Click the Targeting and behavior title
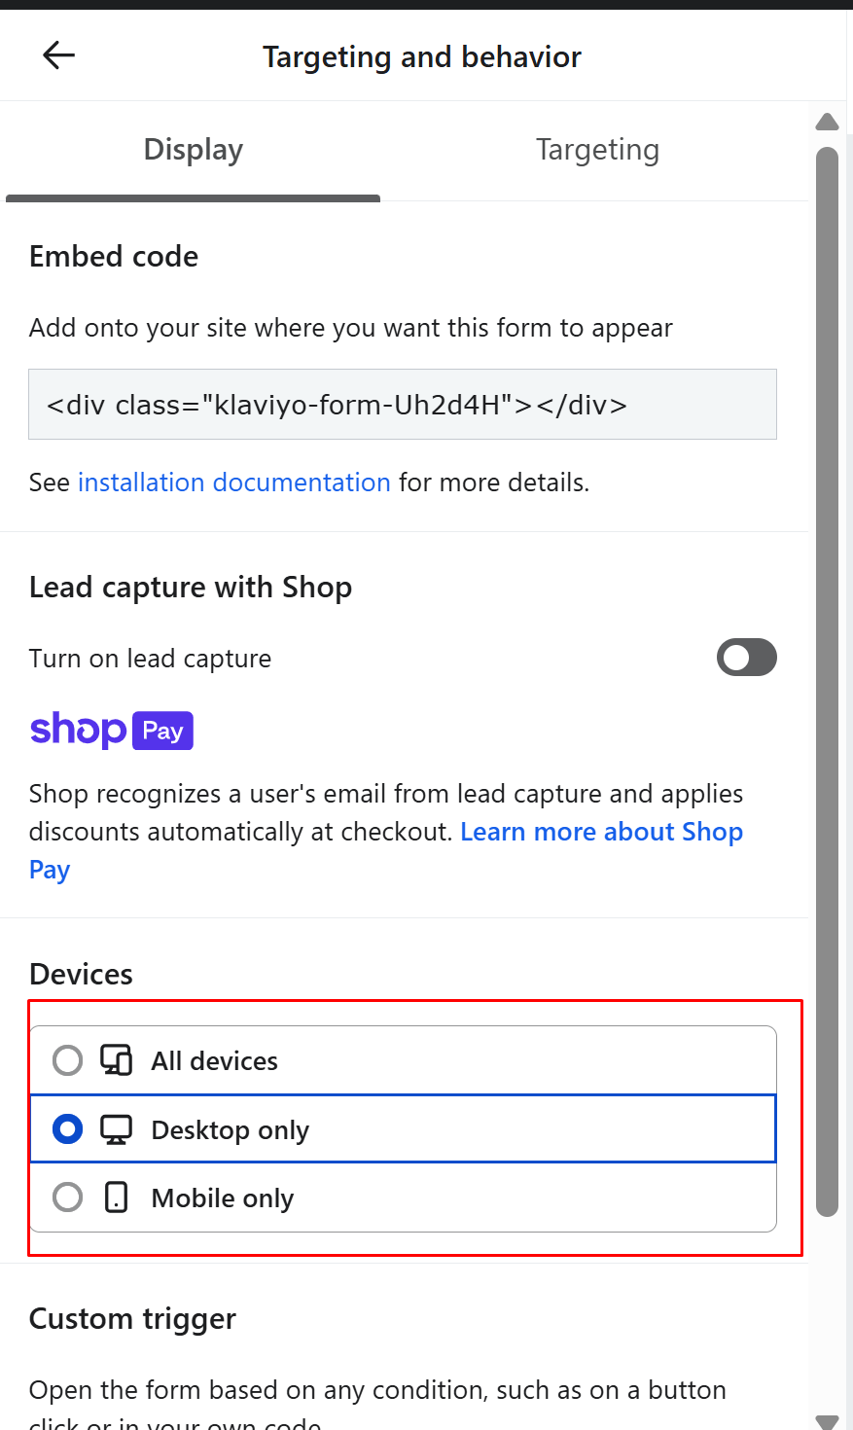This screenshot has width=853, height=1430. tap(421, 57)
